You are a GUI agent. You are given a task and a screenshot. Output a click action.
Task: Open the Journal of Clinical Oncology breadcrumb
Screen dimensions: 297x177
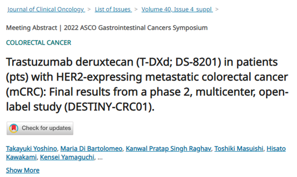click(46, 9)
